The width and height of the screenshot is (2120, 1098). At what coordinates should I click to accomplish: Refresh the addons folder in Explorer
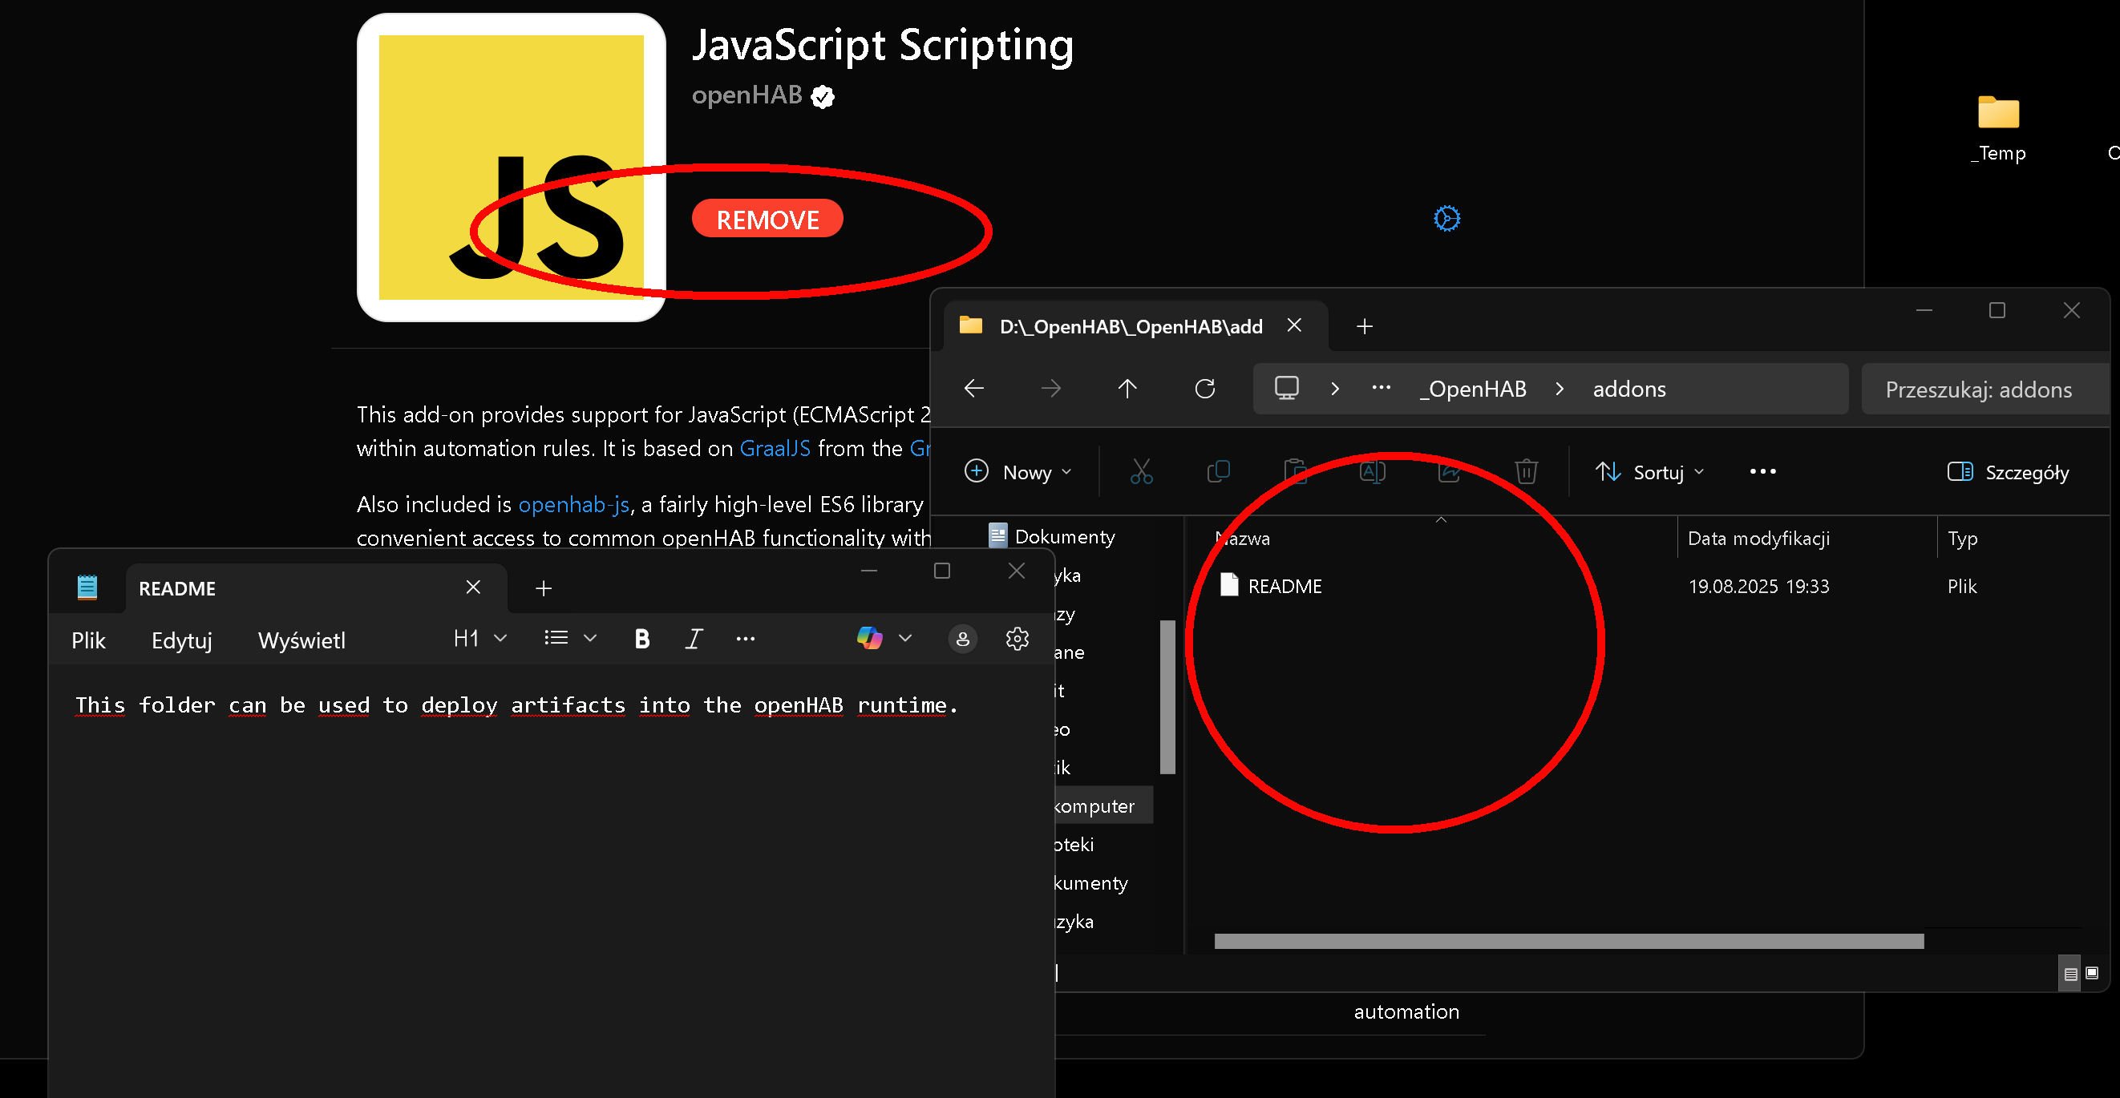click(x=1204, y=389)
